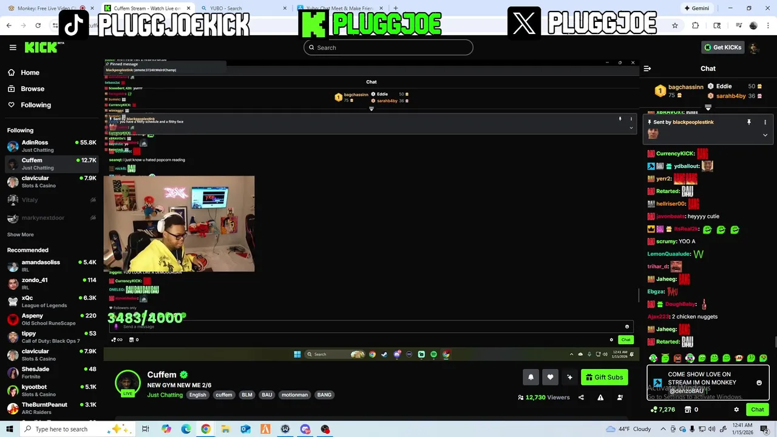
Task: Report stream with warning triangle icon
Action: 600,398
